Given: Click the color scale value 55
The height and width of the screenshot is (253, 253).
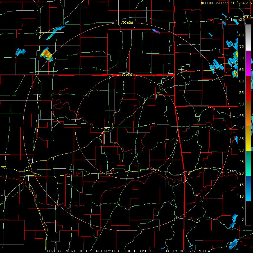Looking at the screenshot, I should [241, 92].
